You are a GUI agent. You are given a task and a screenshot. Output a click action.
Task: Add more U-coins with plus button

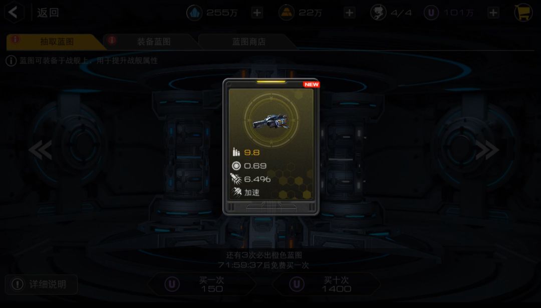[493, 12]
